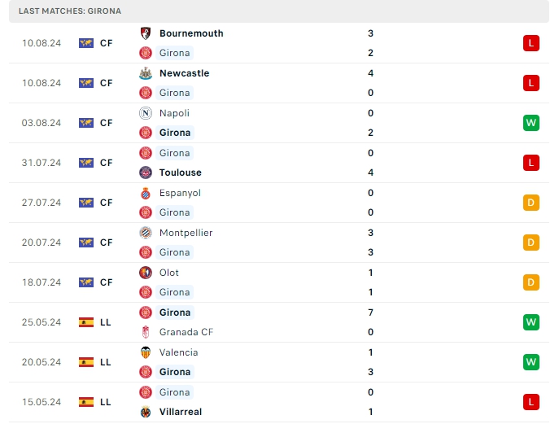The image size is (559, 424).
Task: Click the orange D badge for Espanyol match
Action: pyautogui.click(x=531, y=203)
